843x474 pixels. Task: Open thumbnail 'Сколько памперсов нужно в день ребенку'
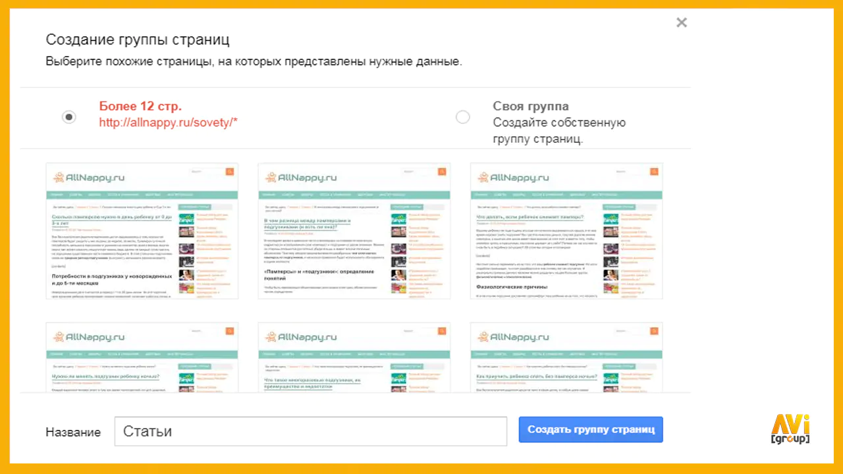click(142, 231)
